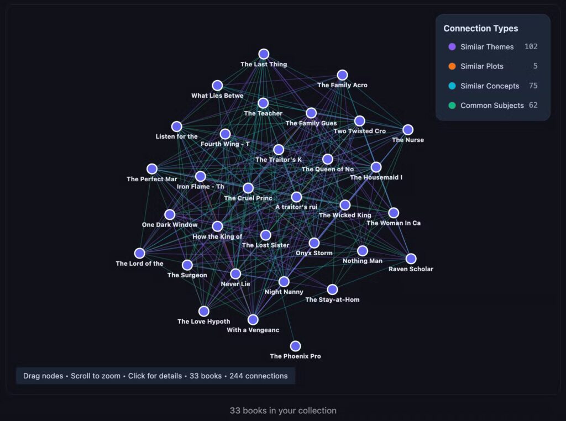Open details for Onyx Storm node
The width and height of the screenshot is (566, 421).
point(314,243)
